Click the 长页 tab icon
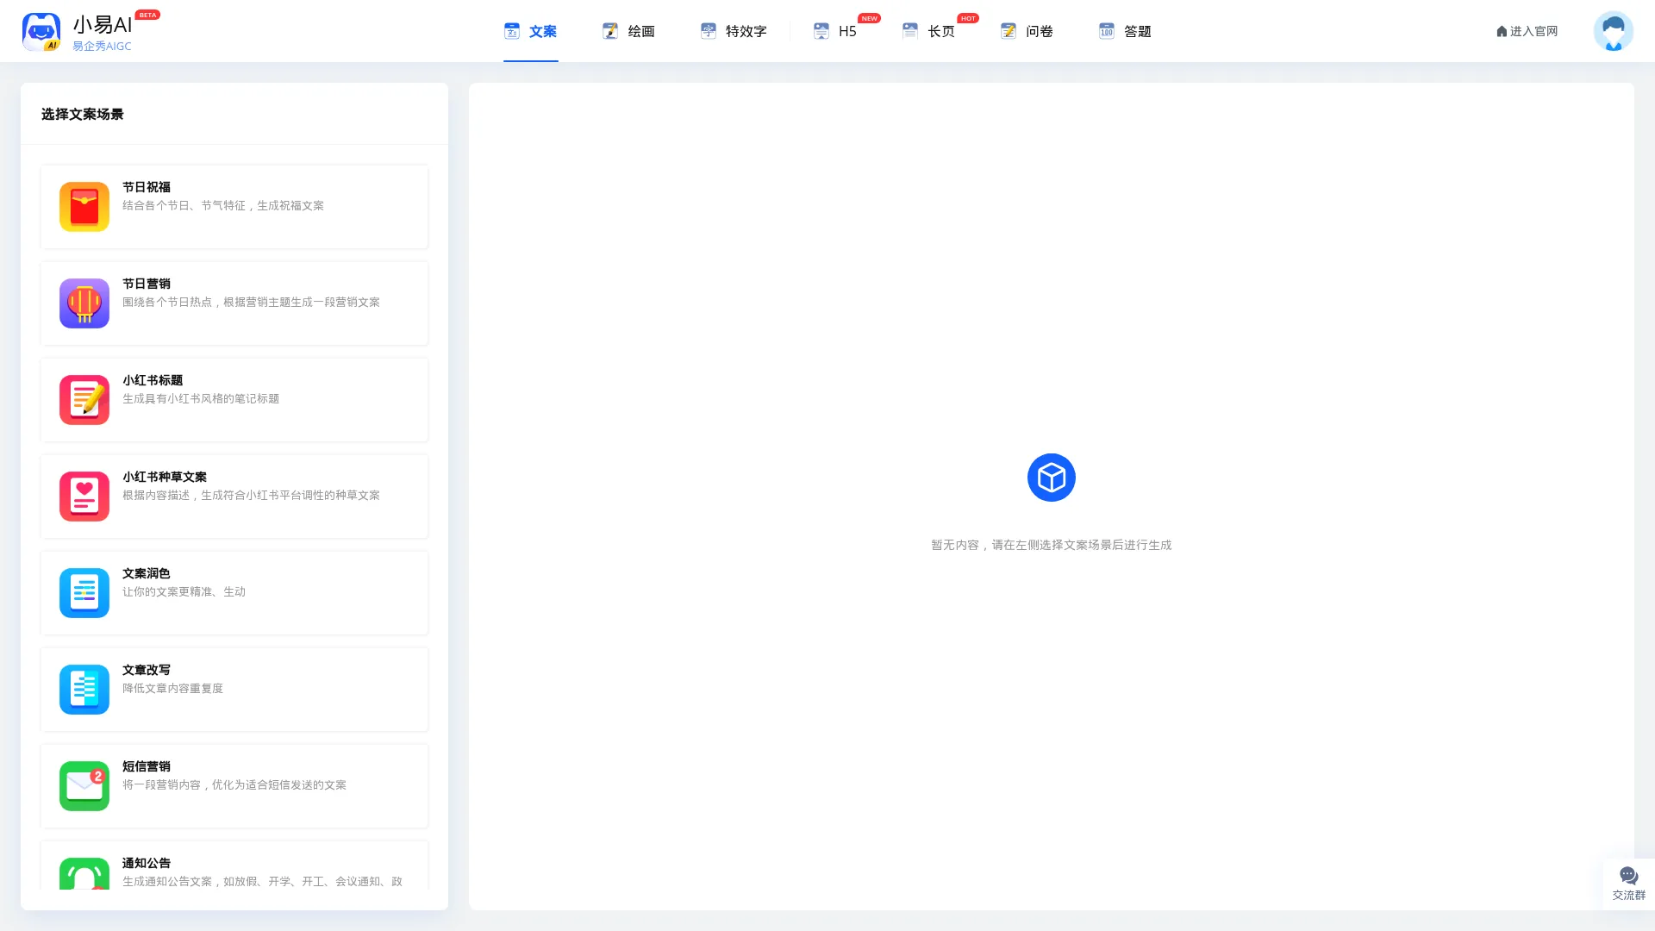This screenshot has width=1655, height=931. coord(910,31)
